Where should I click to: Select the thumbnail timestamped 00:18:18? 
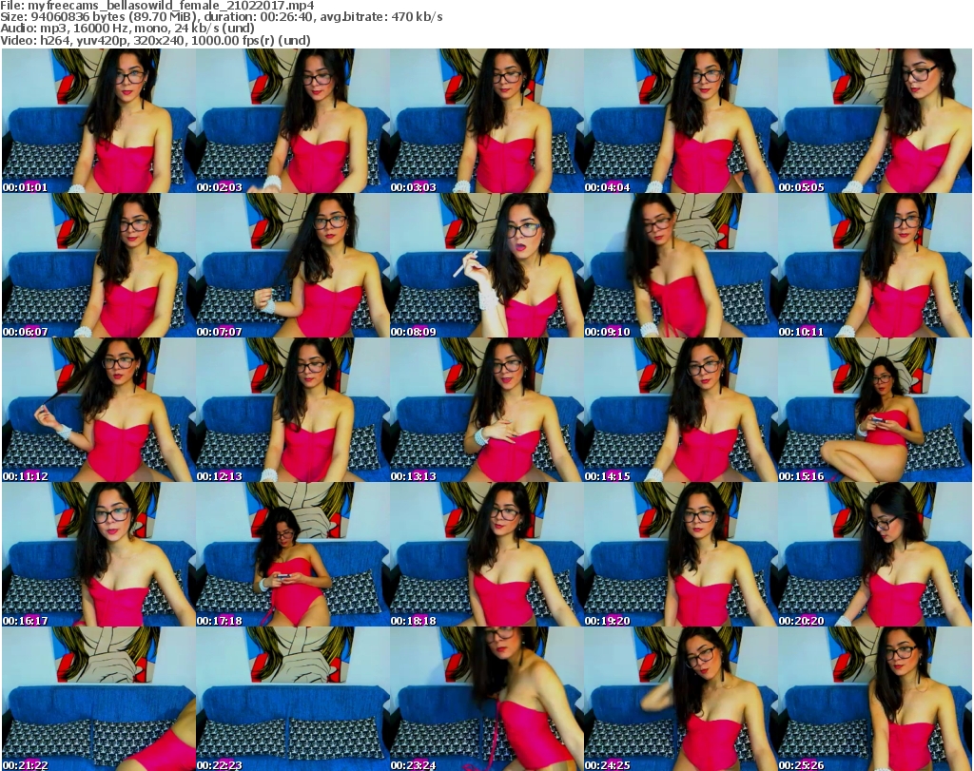487,554
